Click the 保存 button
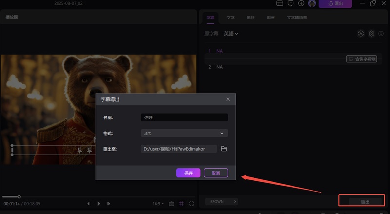Viewport: 390px width, 214px height. (188, 173)
